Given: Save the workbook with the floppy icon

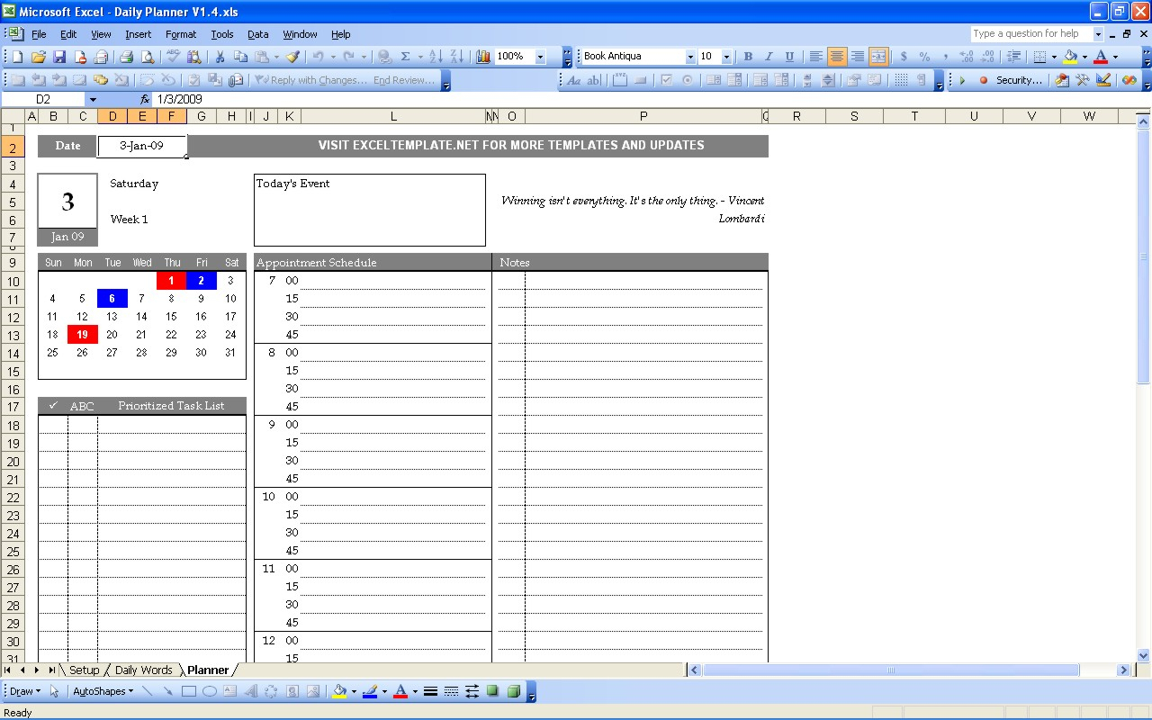Looking at the screenshot, I should click(x=59, y=57).
